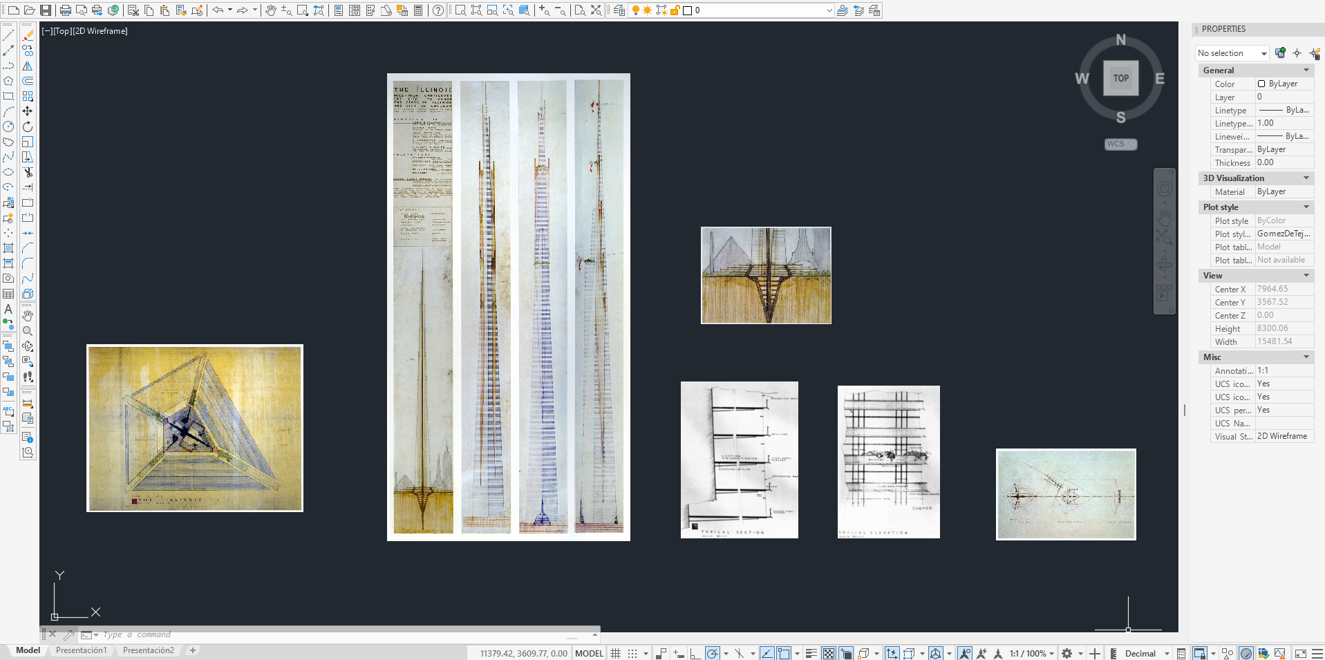Activate the Pan hand in the top toolbar

(270, 10)
